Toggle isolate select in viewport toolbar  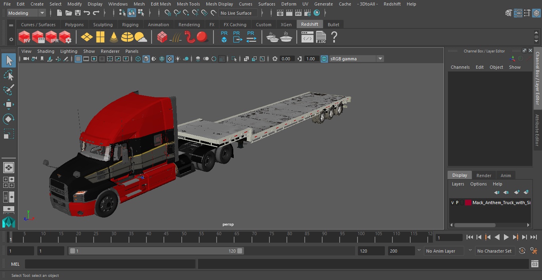(234, 59)
